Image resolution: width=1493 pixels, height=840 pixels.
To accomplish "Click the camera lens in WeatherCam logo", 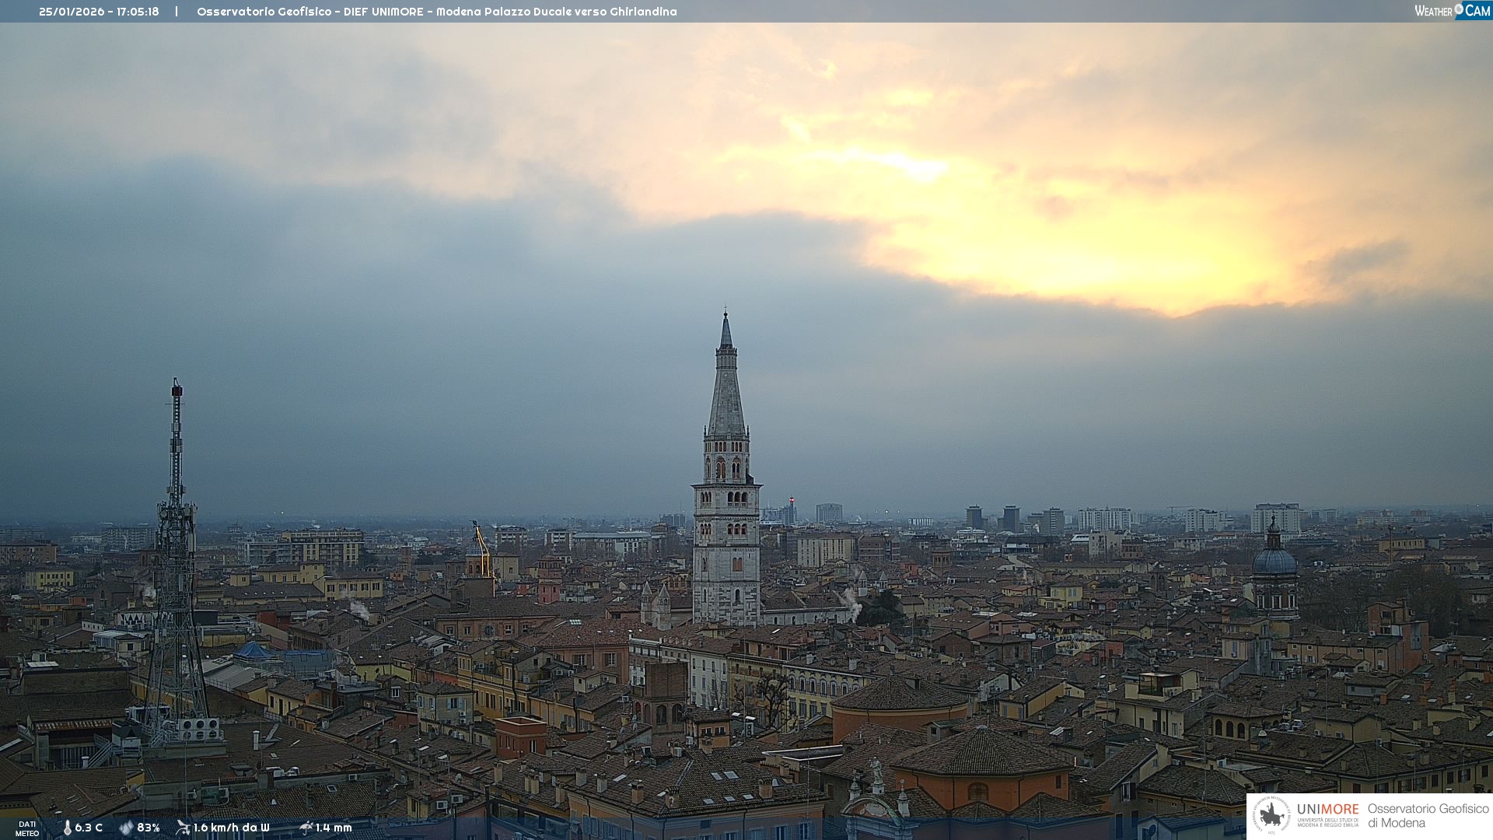I will pos(1459,9).
